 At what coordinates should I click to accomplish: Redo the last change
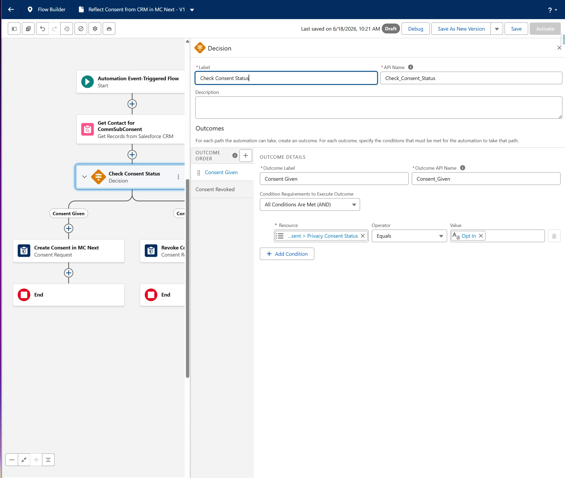pos(54,29)
